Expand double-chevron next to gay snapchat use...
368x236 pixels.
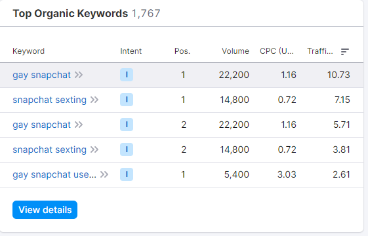click(104, 174)
